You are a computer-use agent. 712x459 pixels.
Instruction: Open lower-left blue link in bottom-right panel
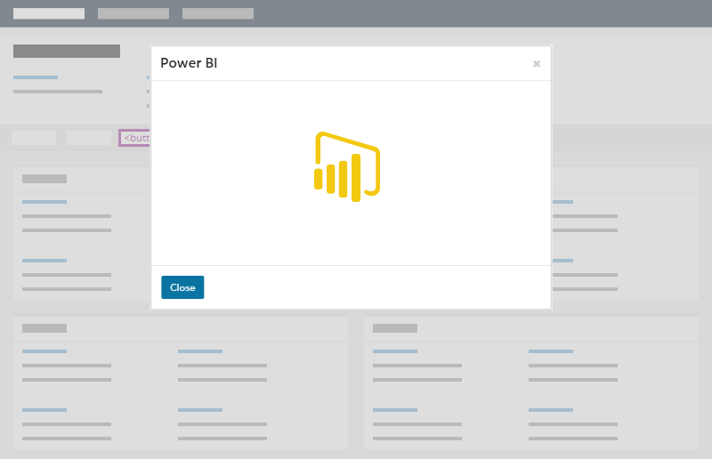[395, 410]
